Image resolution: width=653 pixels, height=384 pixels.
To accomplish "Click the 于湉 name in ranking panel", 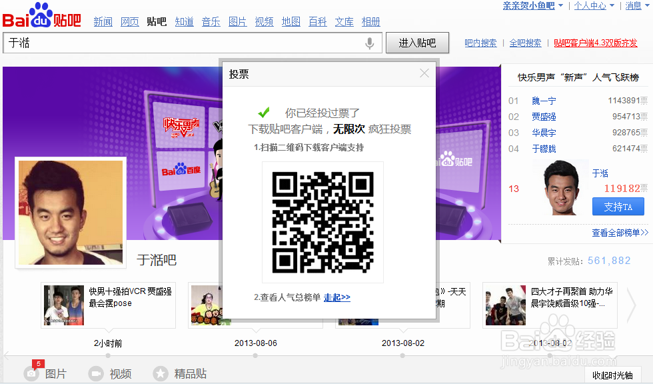I will [x=600, y=173].
